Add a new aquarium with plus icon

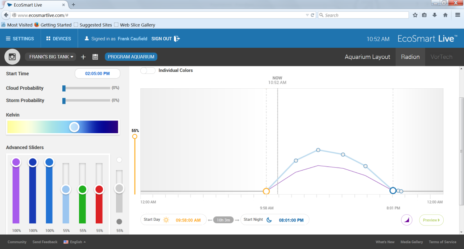click(83, 57)
